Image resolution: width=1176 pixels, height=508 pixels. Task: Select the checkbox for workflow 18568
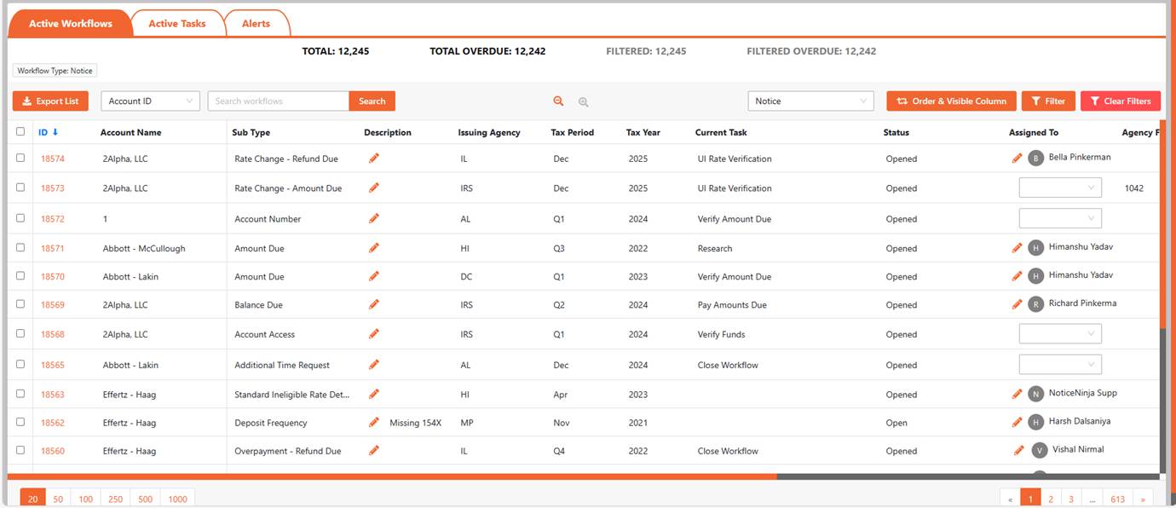[20, 334]
